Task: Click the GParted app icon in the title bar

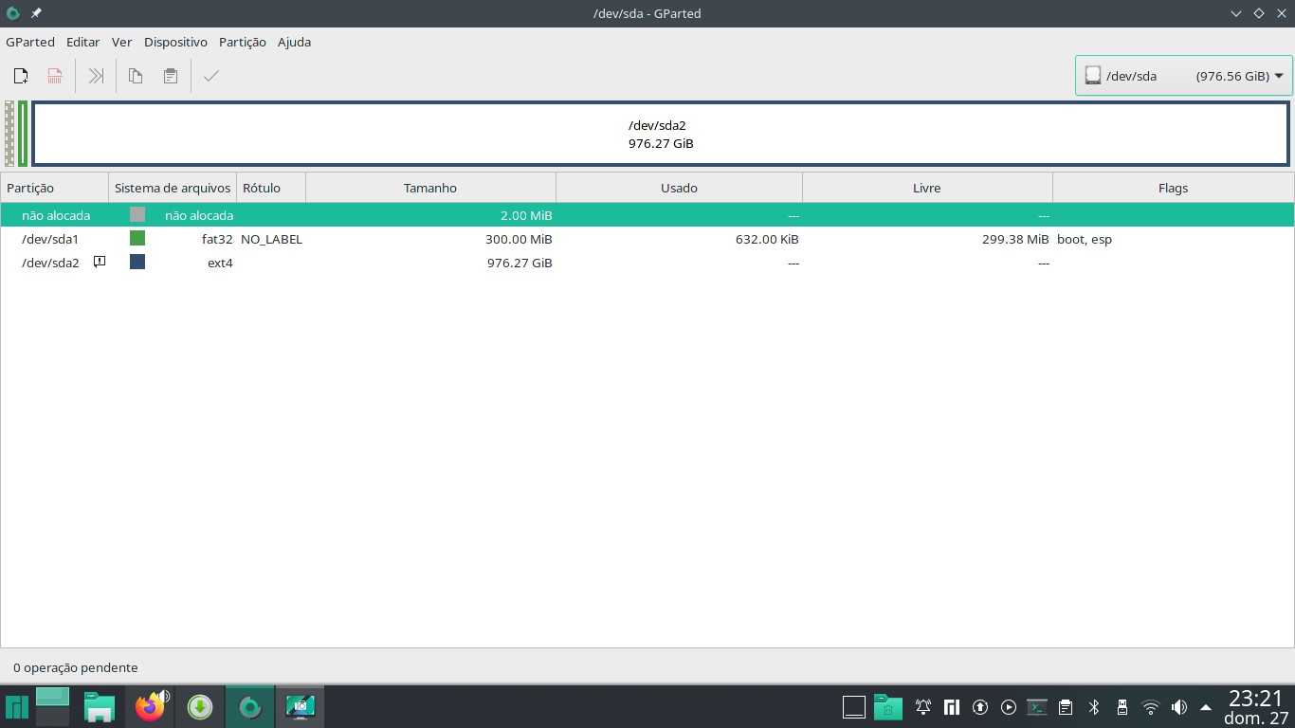Action: (x=12, y=13)
